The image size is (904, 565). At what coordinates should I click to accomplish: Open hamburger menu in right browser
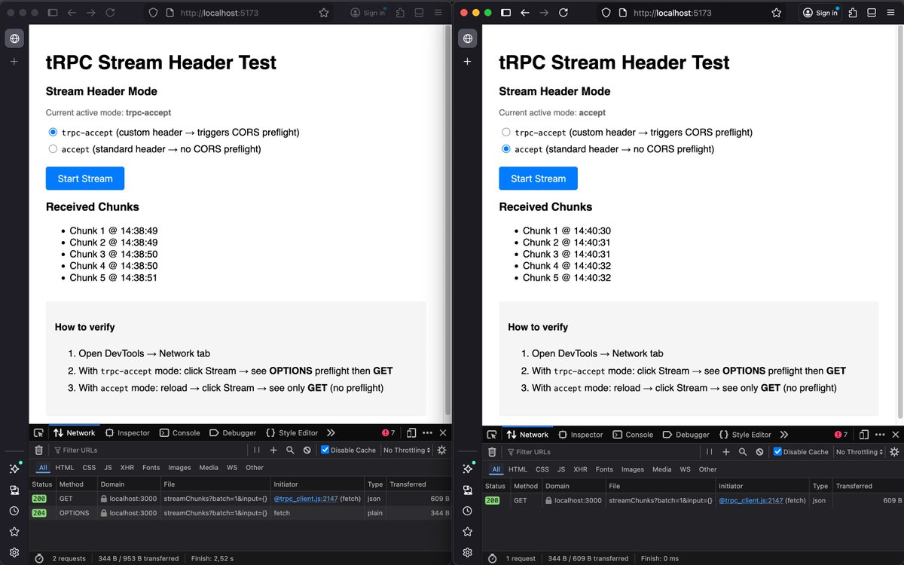[x=892, y=13]
